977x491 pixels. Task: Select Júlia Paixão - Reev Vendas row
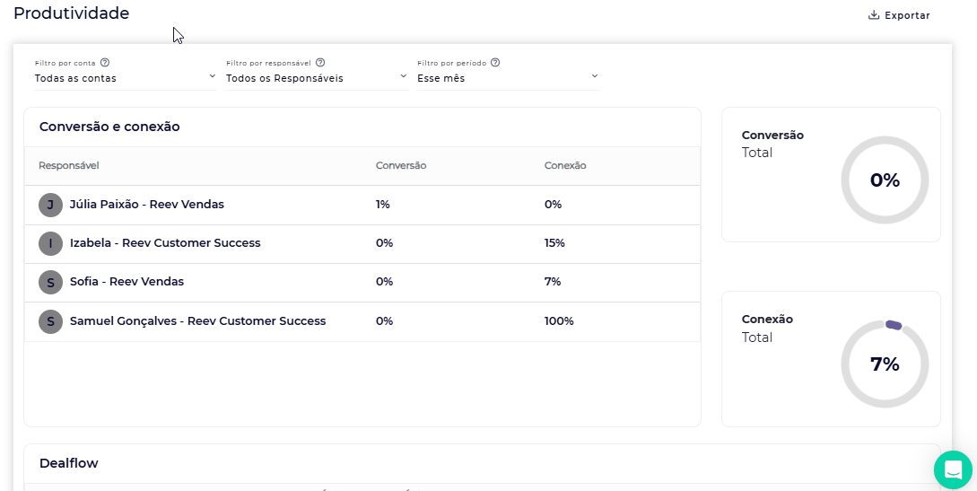(x=362, y=205)
